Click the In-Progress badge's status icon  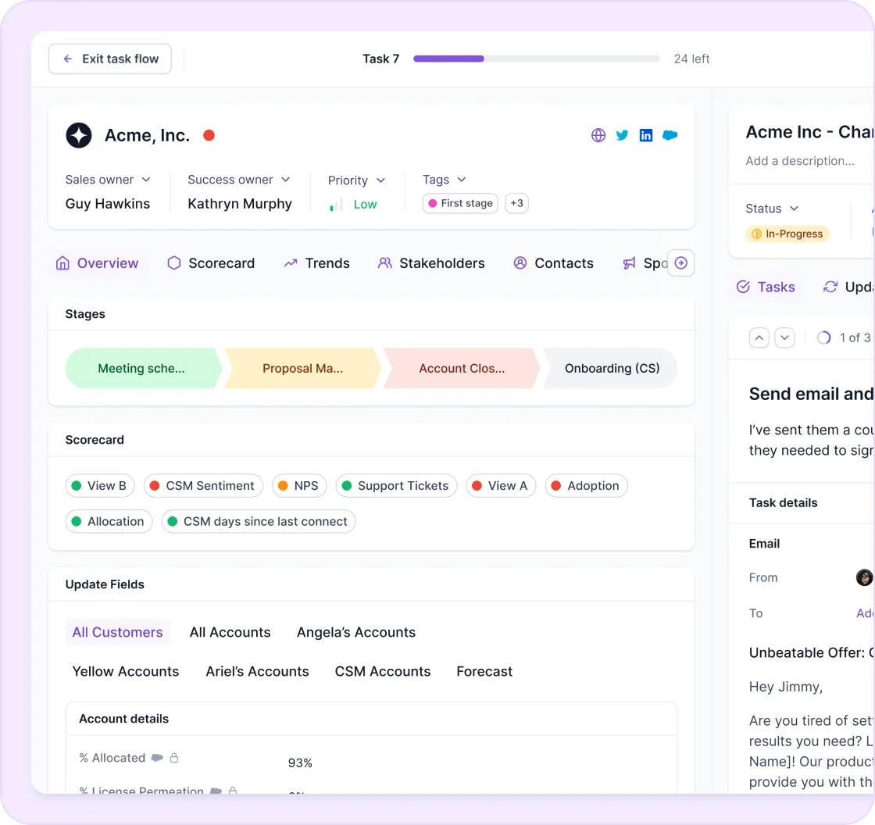point(756,234)
